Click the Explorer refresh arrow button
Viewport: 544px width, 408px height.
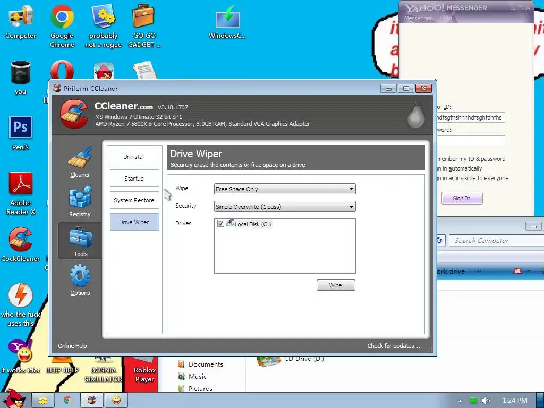(x=439, y=241)
